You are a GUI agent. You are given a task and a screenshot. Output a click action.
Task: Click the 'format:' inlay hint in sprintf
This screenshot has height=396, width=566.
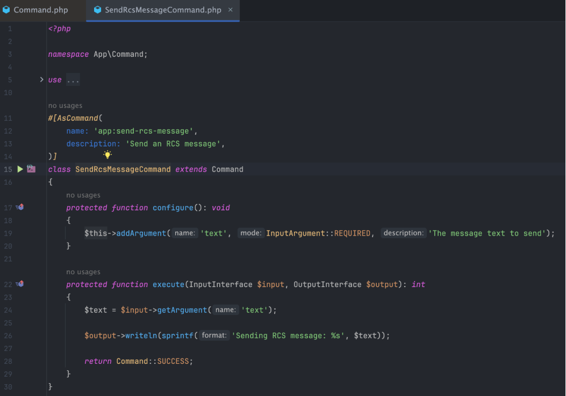214,335
